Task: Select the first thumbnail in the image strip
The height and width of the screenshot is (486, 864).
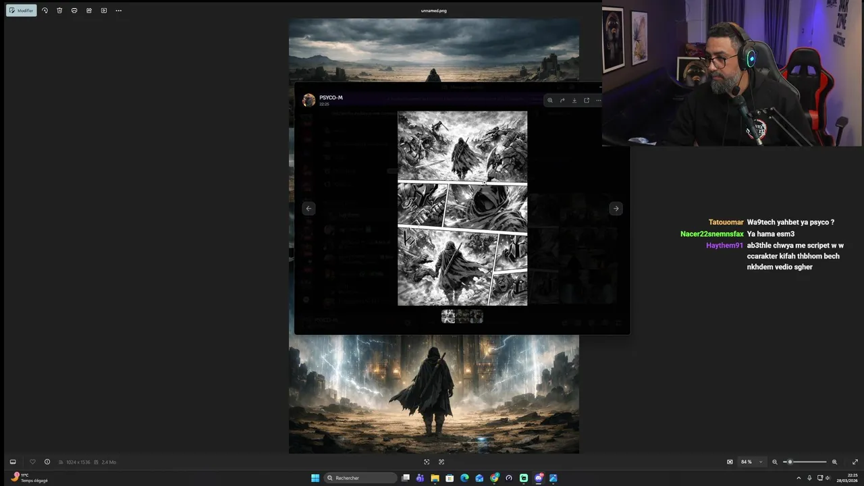Action: (x=448, y=317)
